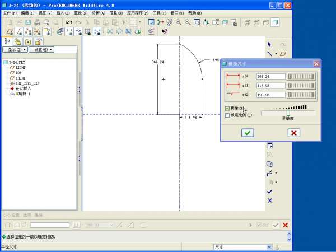Select FRONT datum plane in model tree
Image resolution: width=336 pixels, height=252 pixels.
(20, 78)
